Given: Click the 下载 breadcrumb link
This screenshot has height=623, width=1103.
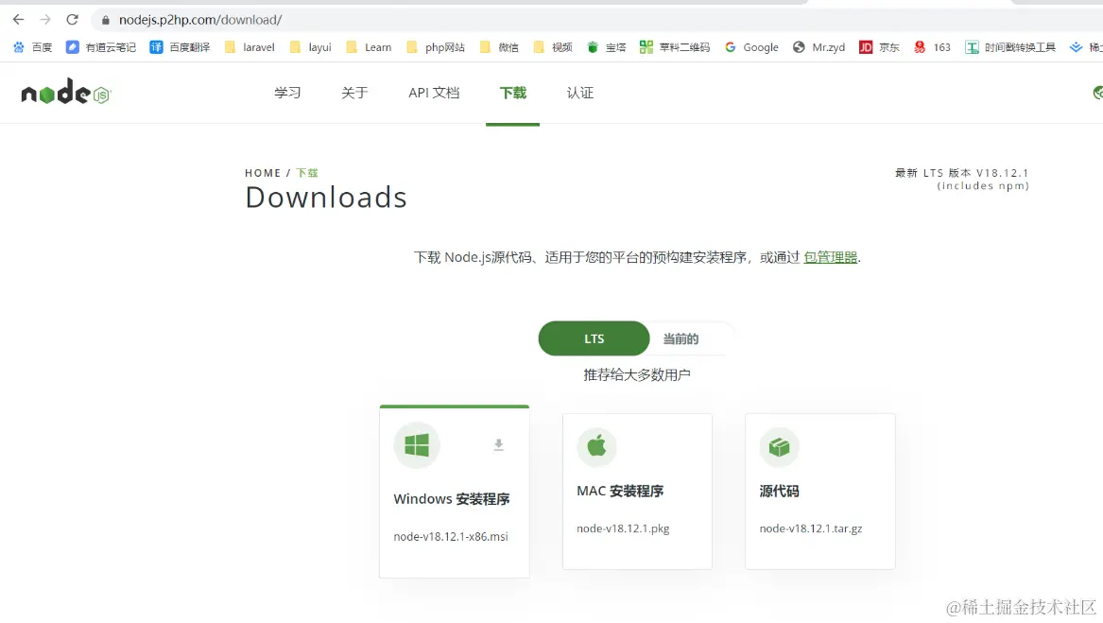Looking at the screenshot, I should click(x=306, y=173).
